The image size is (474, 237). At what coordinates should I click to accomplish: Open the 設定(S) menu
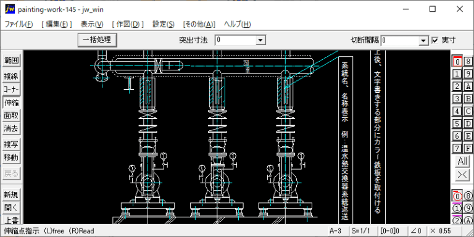coord(163,25)
